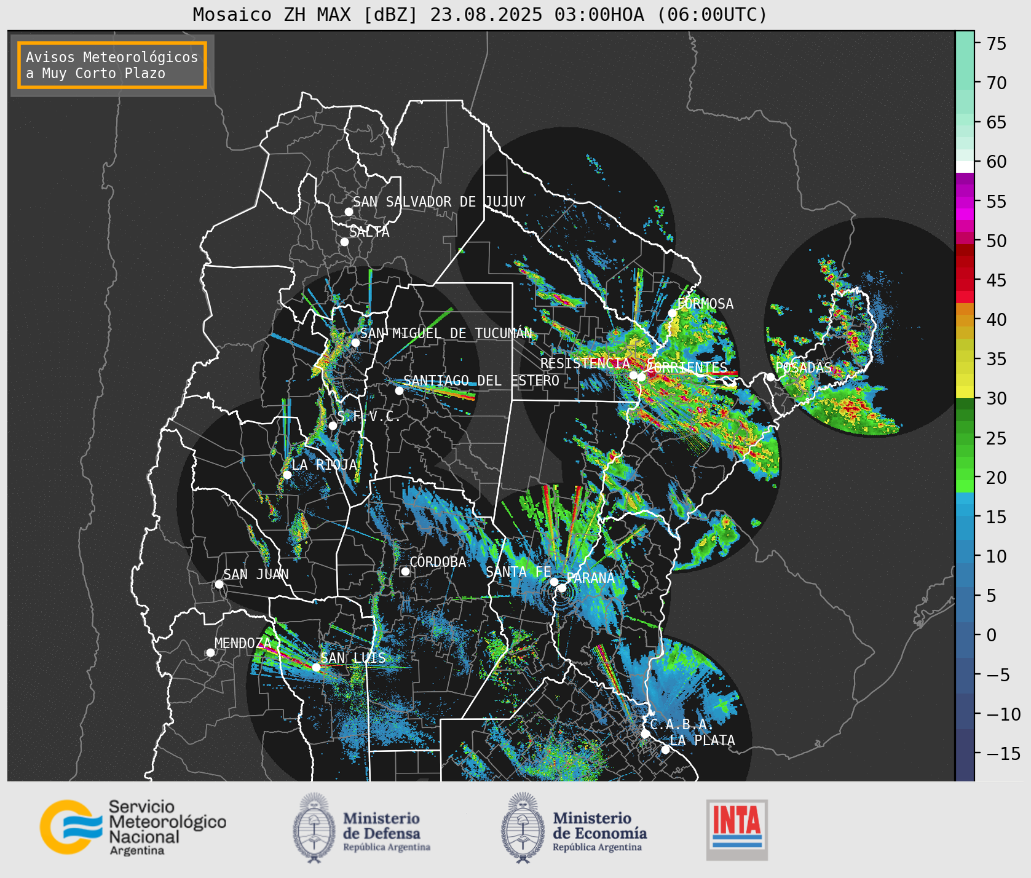Select the Paraná city marker
This screenshot has height=878, width=1031.
[x=562, y=588]
